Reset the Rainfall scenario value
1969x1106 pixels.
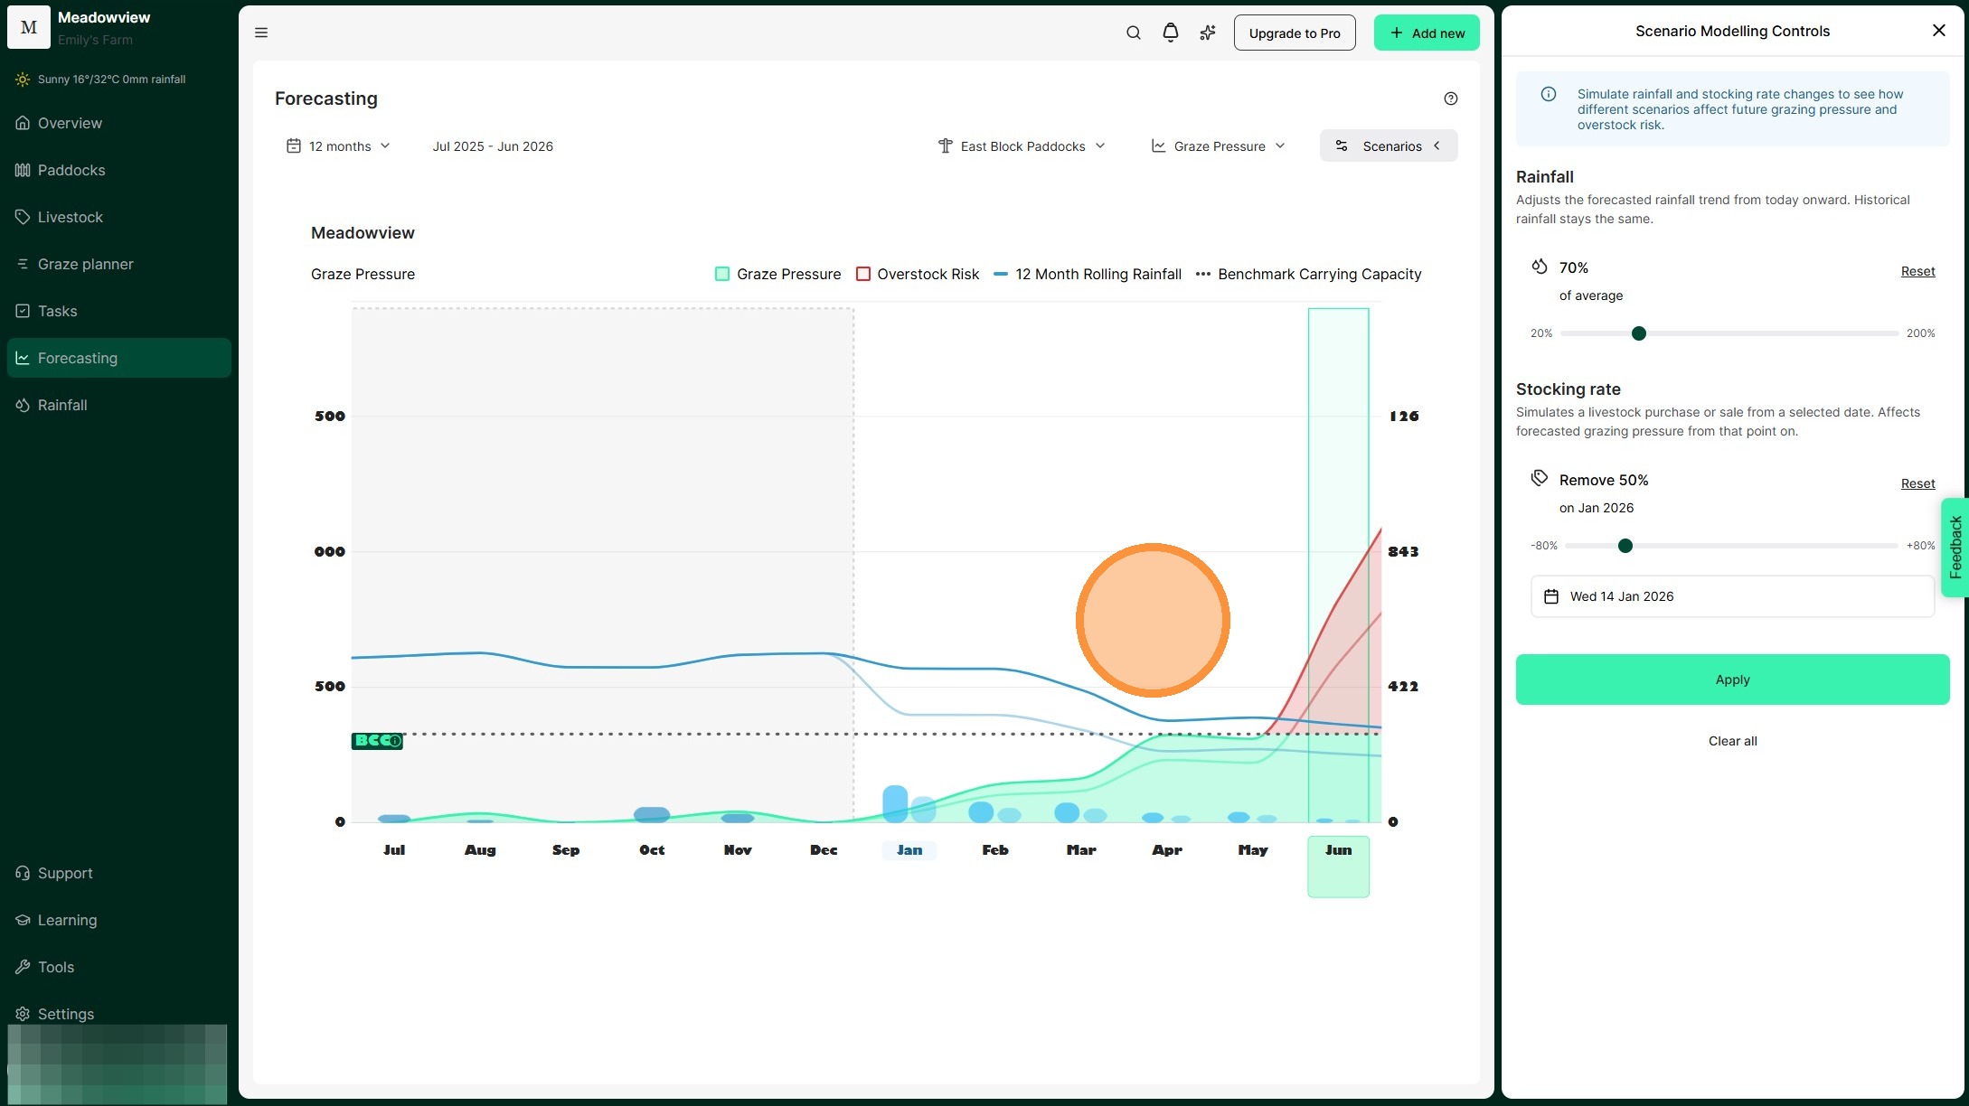pyautogui.click(x=1917, y=271)
